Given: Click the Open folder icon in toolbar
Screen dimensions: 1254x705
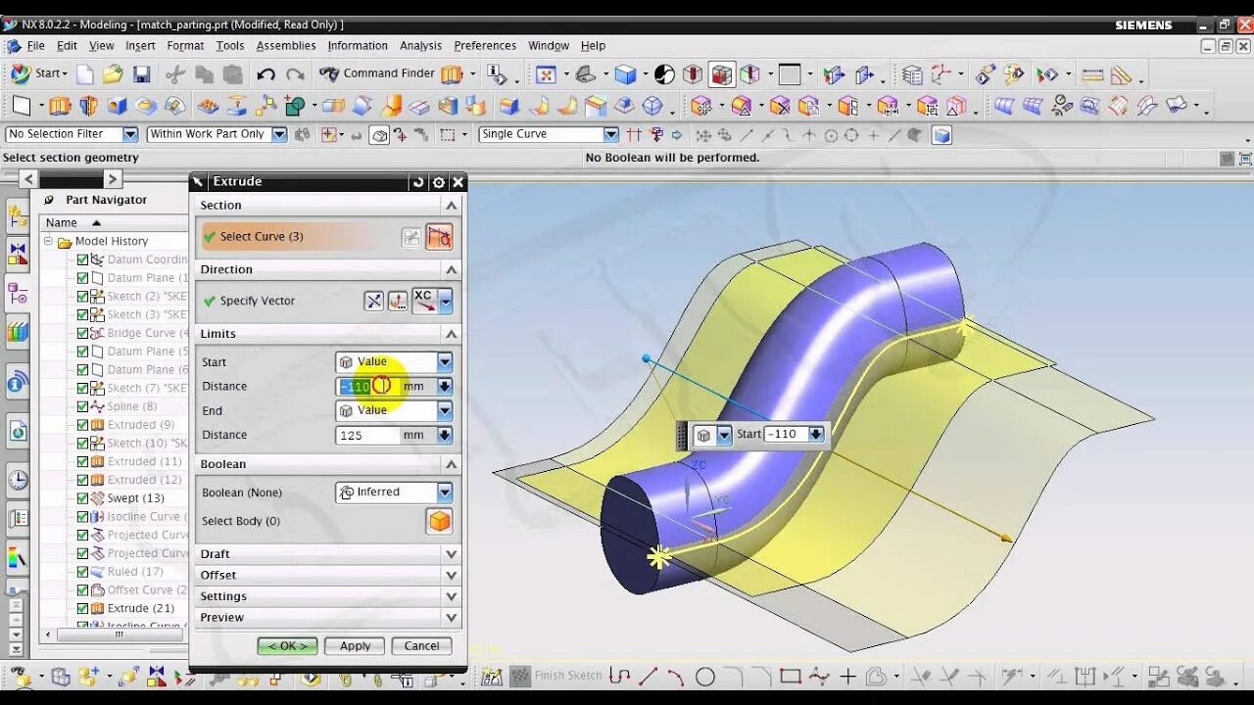Looking at the screenshot, I should (114, 74).
